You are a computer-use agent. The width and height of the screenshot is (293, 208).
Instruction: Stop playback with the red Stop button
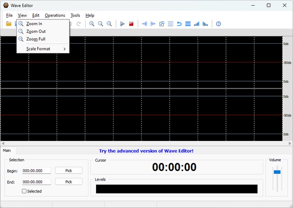click(131, 24)
